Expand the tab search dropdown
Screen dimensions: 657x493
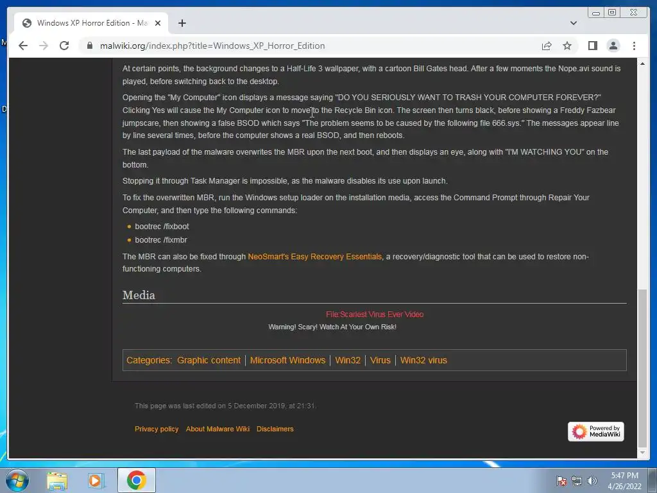click(x=573, y=23)
